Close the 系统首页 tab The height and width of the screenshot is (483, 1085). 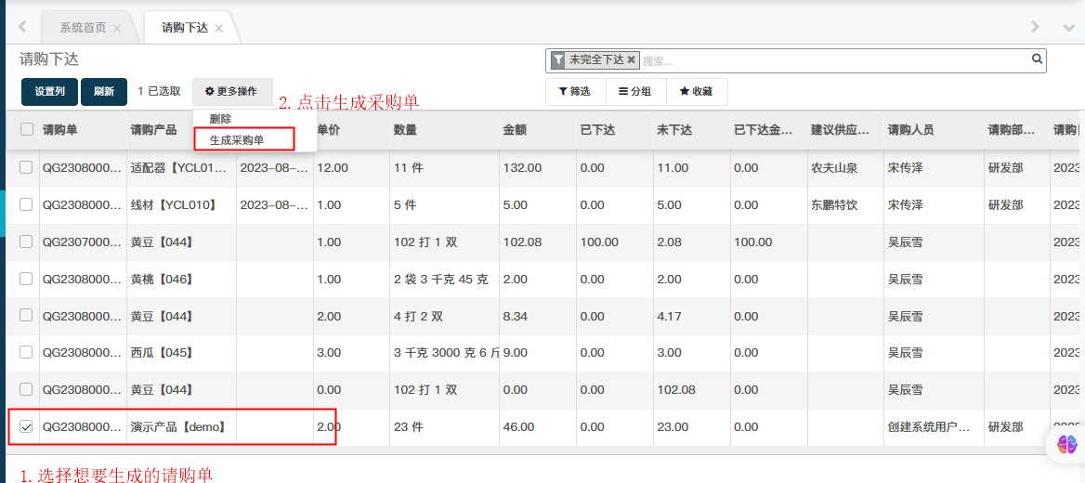coord(117,28)
